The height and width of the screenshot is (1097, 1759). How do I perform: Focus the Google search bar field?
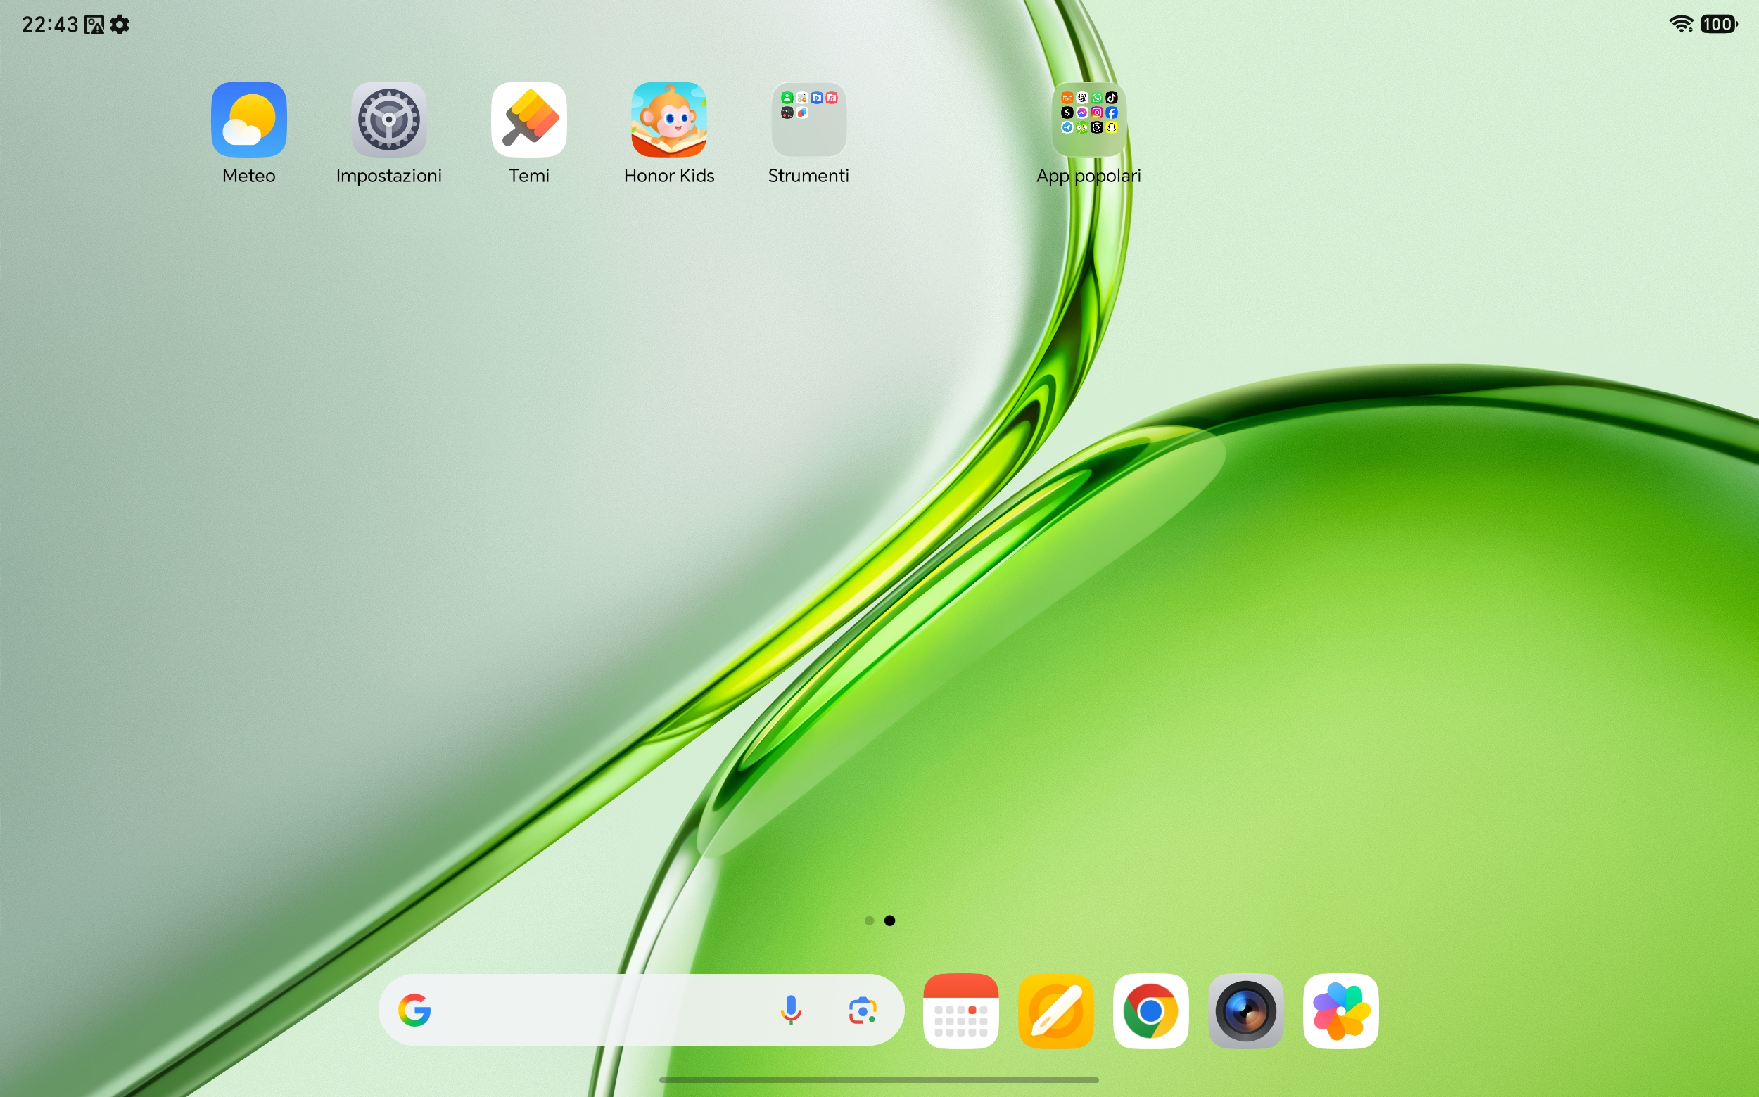pos(641,1010)
